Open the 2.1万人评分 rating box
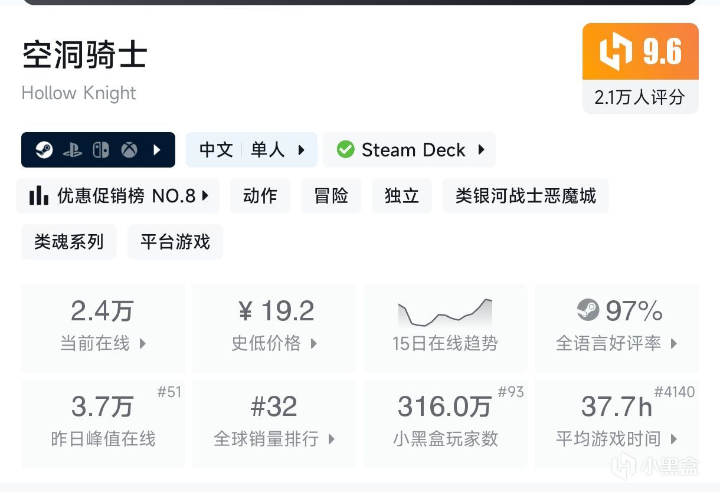 coord(640,97)
